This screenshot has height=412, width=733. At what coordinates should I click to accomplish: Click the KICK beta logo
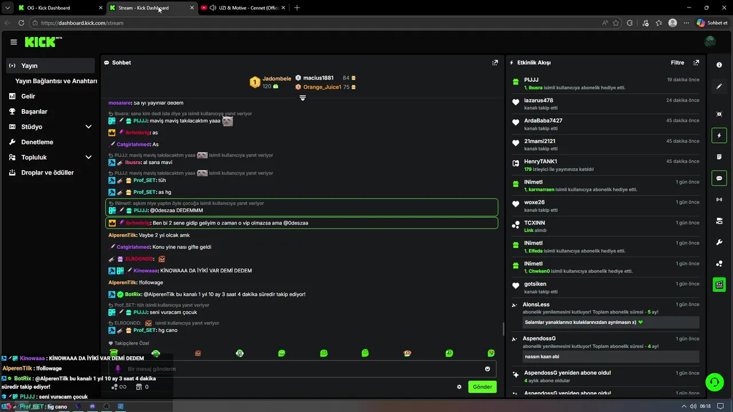(44, 42)
